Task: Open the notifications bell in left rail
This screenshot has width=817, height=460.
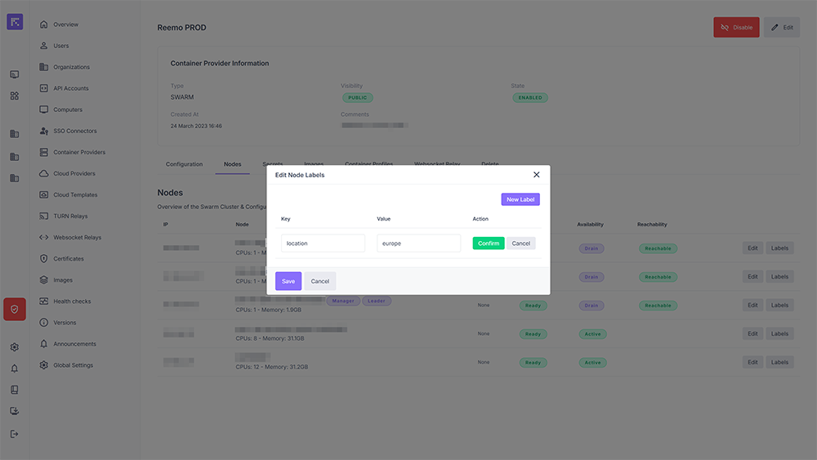Action: (x=15, y=368)
